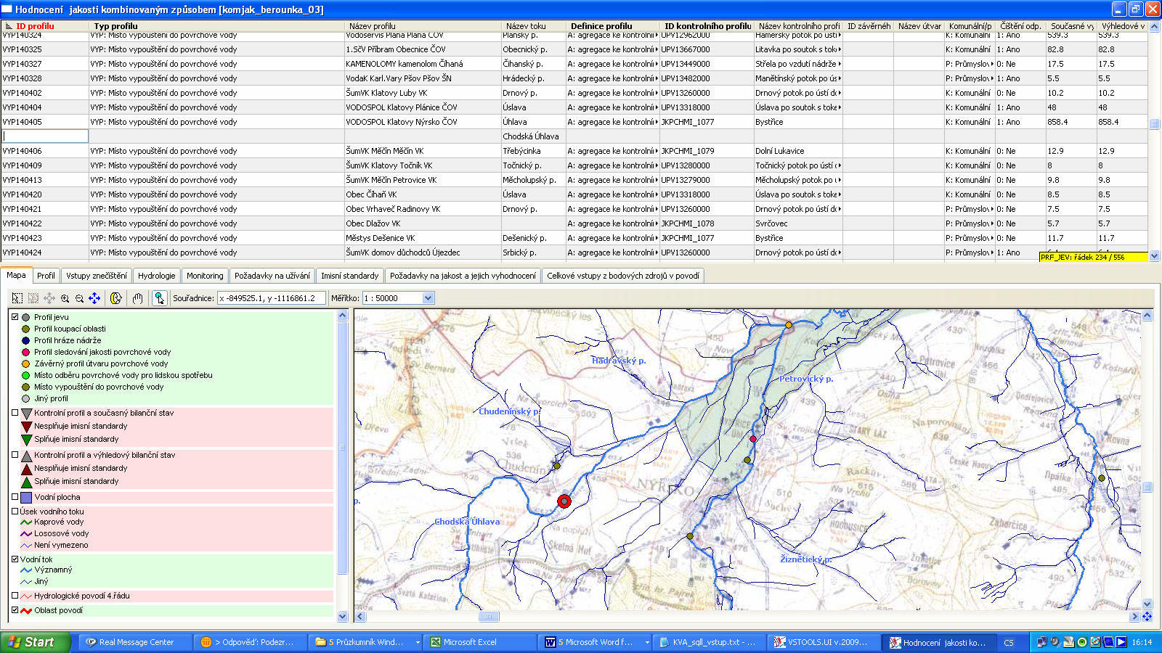Click the Městys Dešenice VK cell
The height and width of the screenshot is (653, 1162).
[423, 238]
